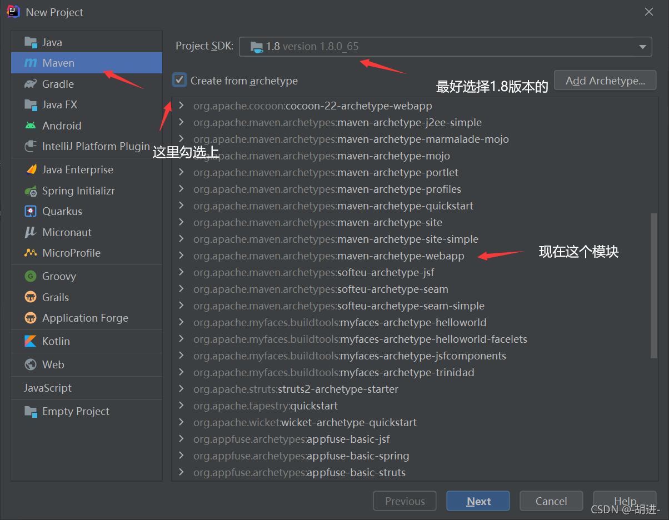Select Maven project type
The width and height of the screenshot is (669, 520).
(87, 63)
